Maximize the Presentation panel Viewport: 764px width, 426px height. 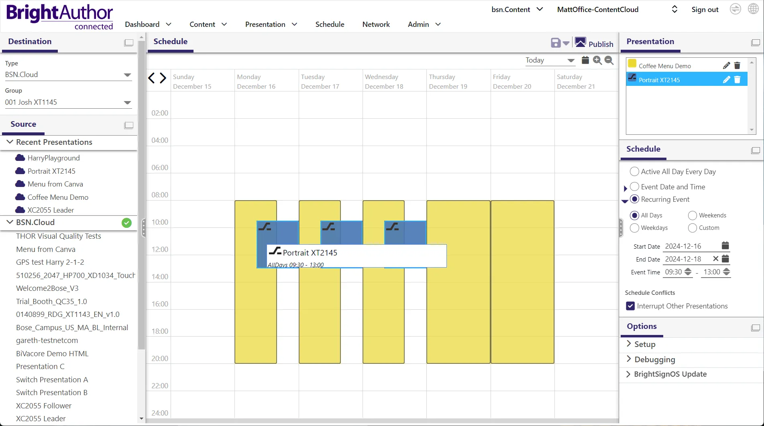pos(756,43)
